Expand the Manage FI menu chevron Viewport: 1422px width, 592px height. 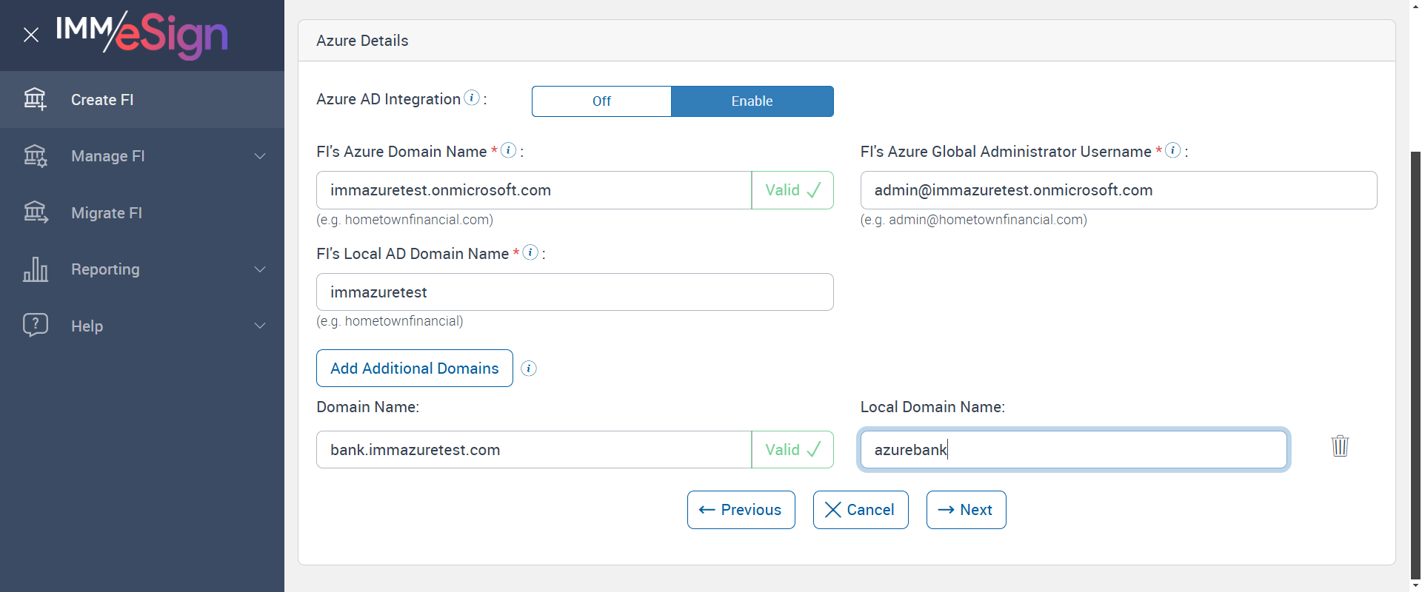coord(260,156)
